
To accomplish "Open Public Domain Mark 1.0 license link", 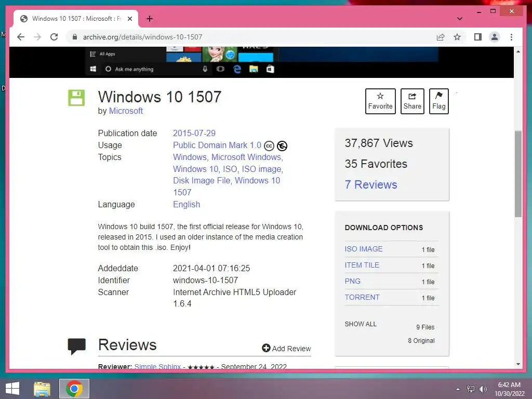I will pyautogui.click(x=217, y=145).
